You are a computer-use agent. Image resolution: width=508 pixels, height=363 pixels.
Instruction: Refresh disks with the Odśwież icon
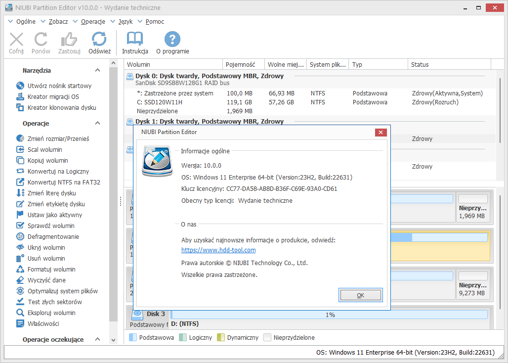point(99,39)
